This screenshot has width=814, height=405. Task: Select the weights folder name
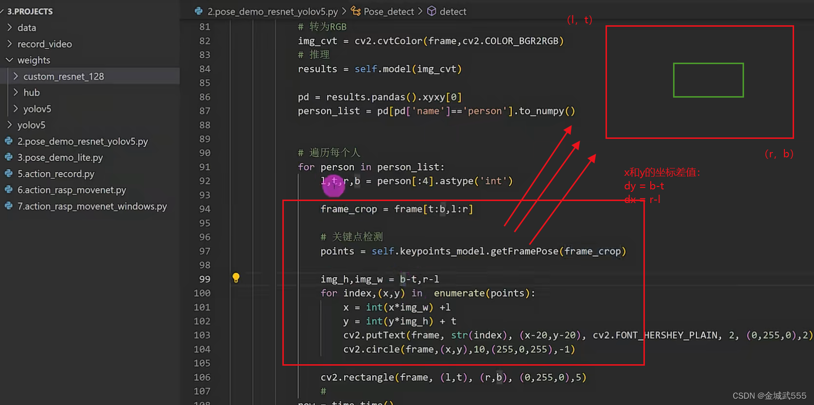(34, 60)
